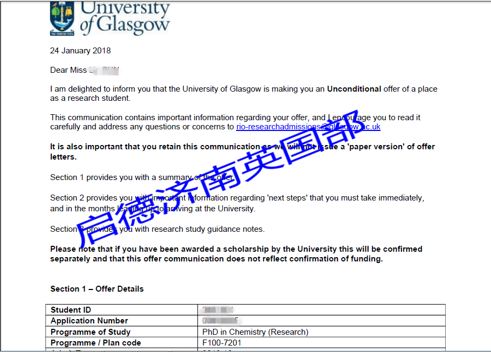Click the 'University of Glasgow' wordmark text
Viewport: 491px width, 352px height.
tap(125, 18)
